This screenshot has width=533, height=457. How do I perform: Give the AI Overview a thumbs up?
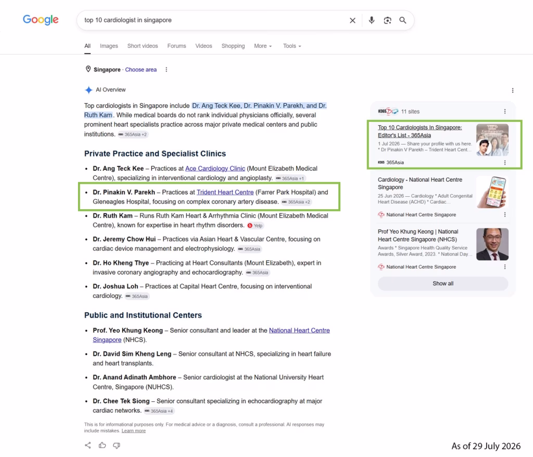[x=103, y=445]
